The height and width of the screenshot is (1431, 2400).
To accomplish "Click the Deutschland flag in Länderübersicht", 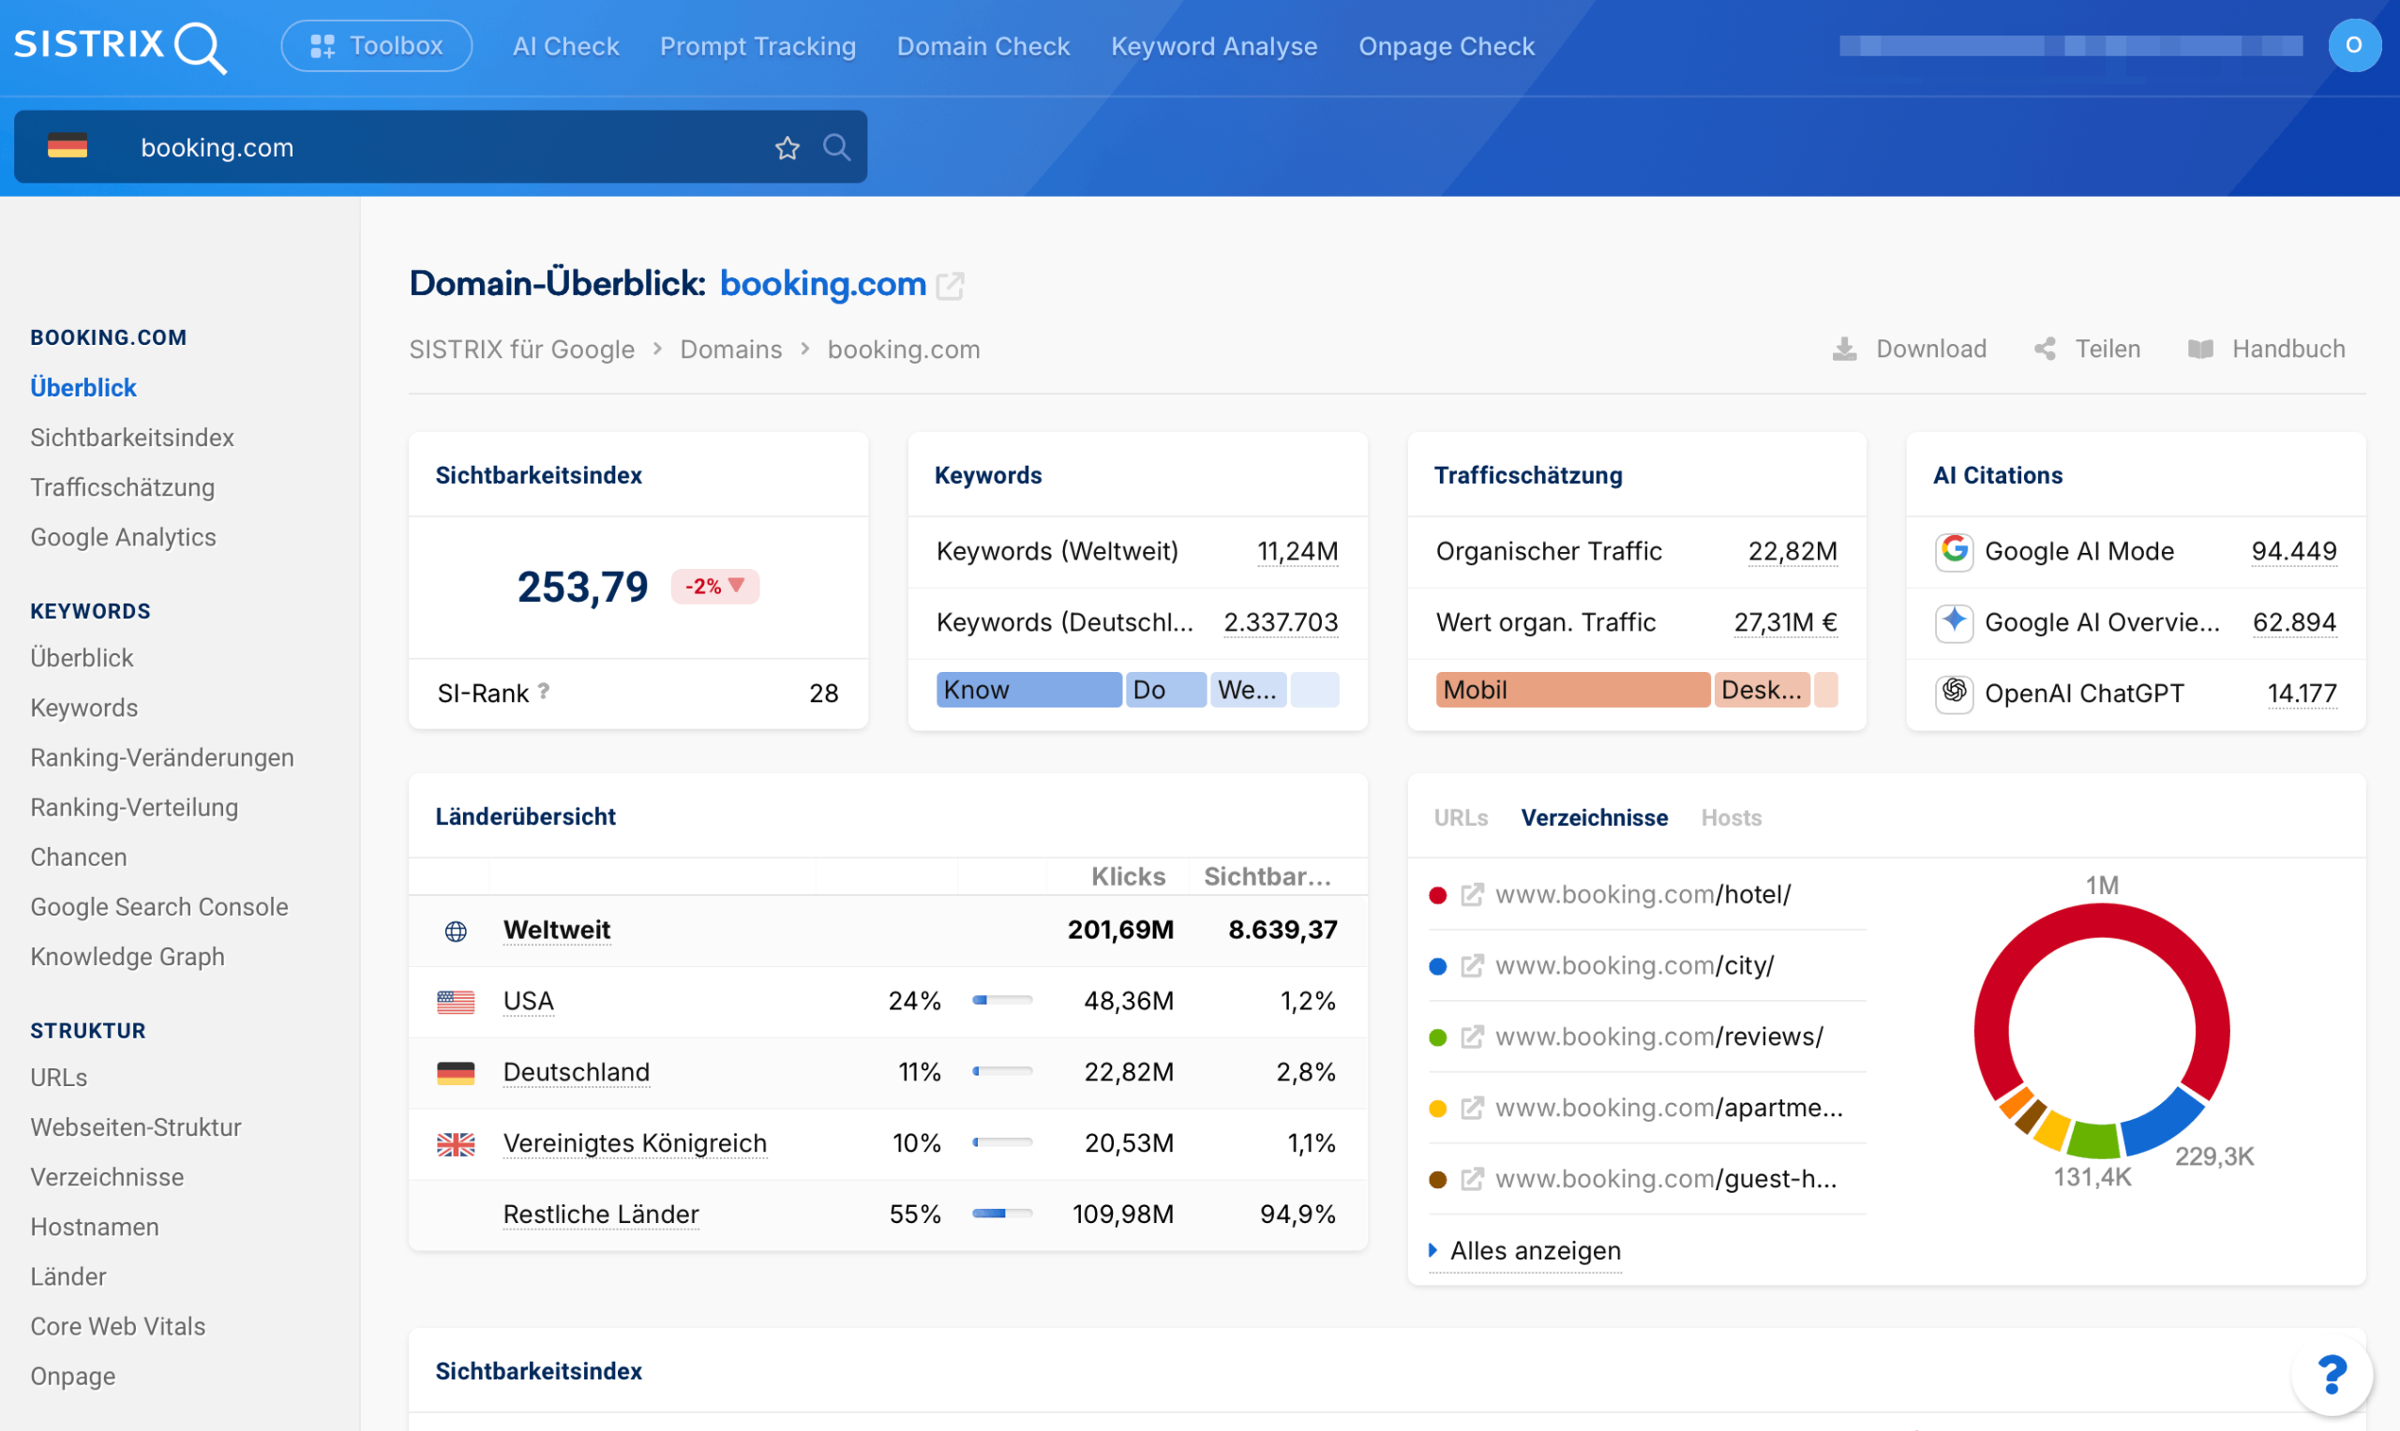I will tap(456, 1073).
